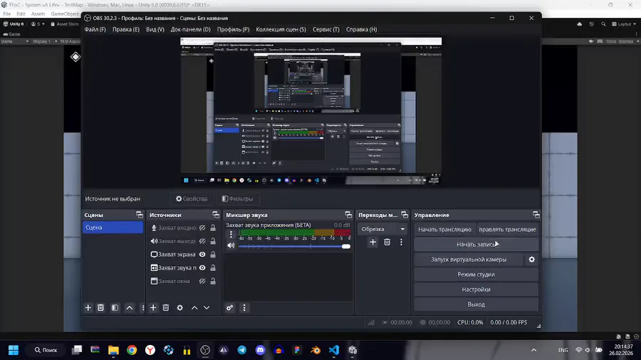Viewport: 641px width, 360px height.
Task: Open the Коллекция сцен menu
Action: pos(281,30)
